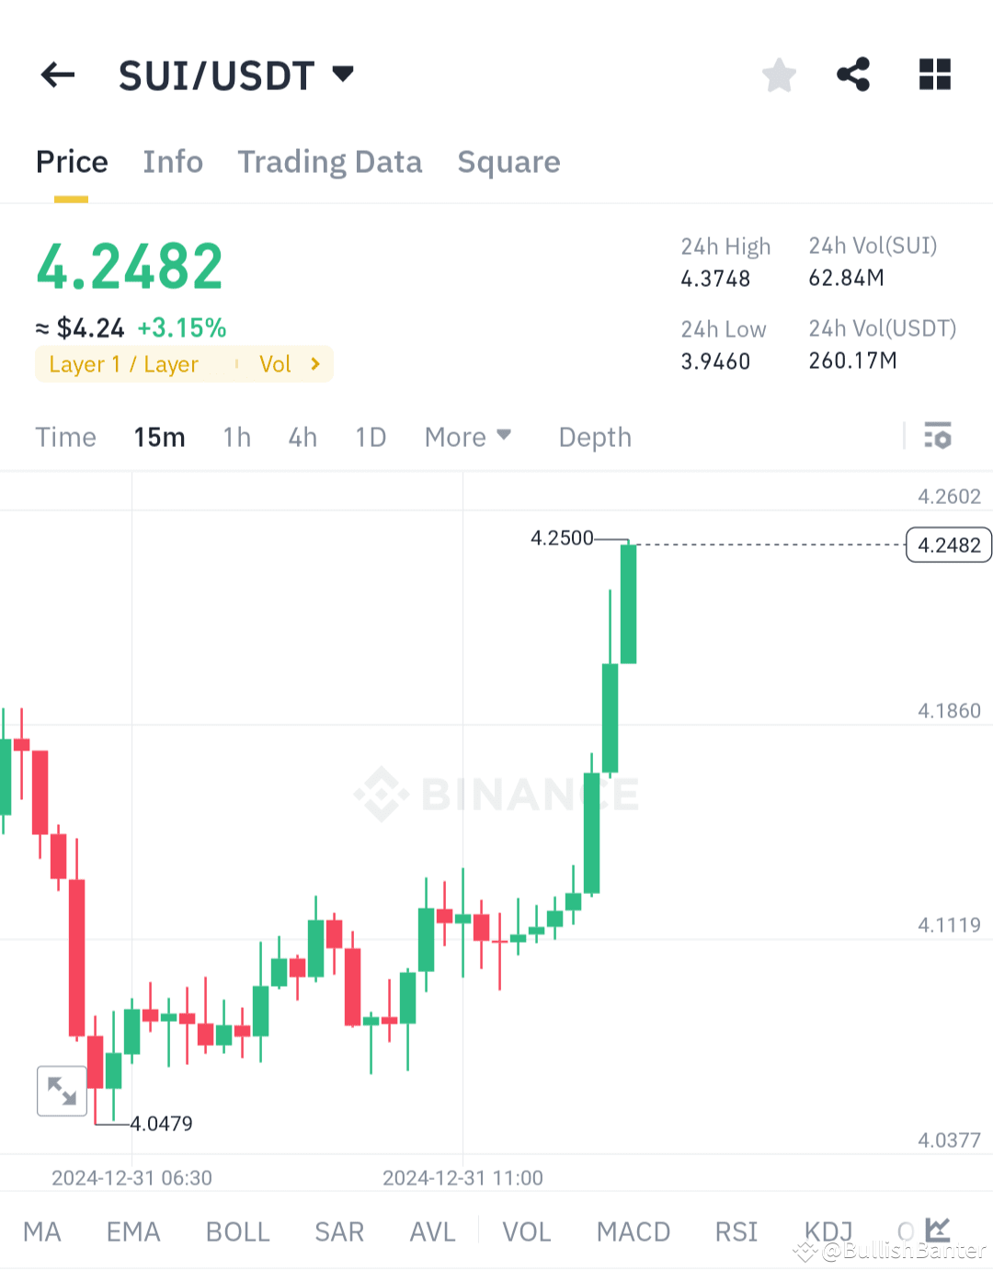Select the 1D timeframe
Viewport: 993px width, 1271px height.
pos(370,437)
